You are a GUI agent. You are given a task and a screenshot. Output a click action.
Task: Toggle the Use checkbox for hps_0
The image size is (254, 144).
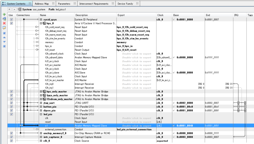pos(11,23)
